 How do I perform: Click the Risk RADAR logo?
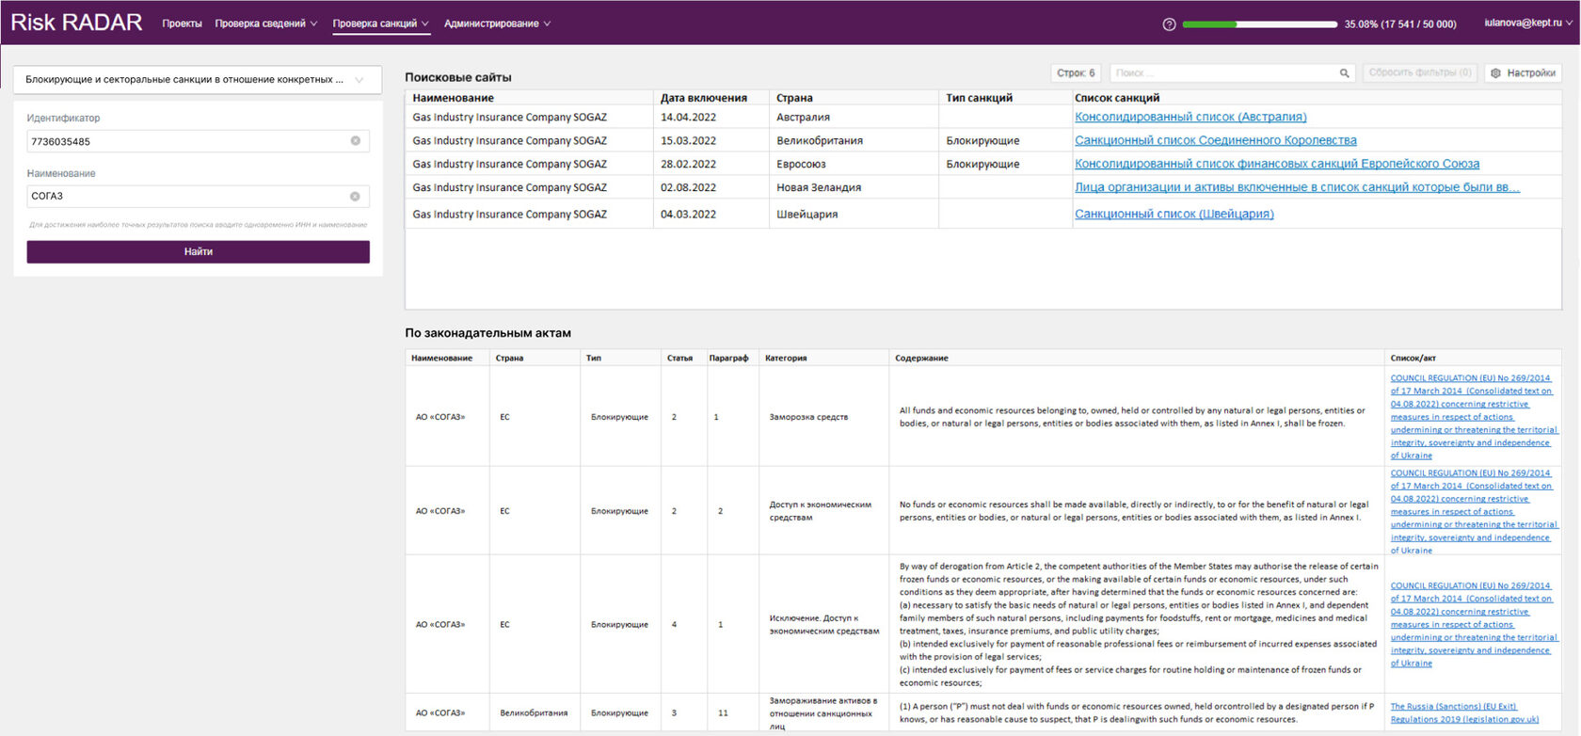point(76,23)
